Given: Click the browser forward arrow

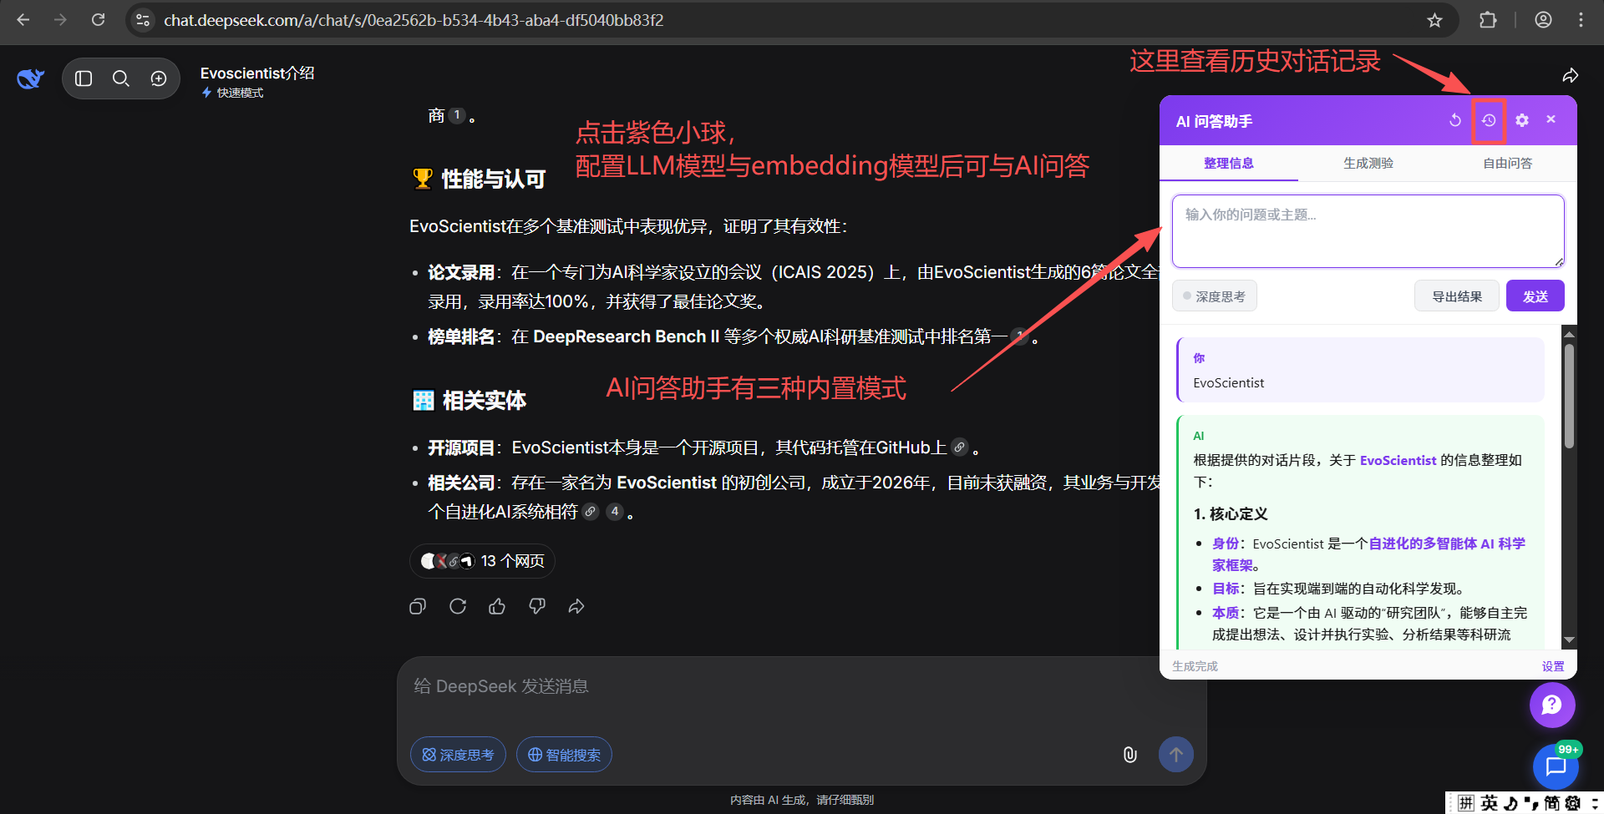Looking at the screenshot, I should click(x=60, y=20).
